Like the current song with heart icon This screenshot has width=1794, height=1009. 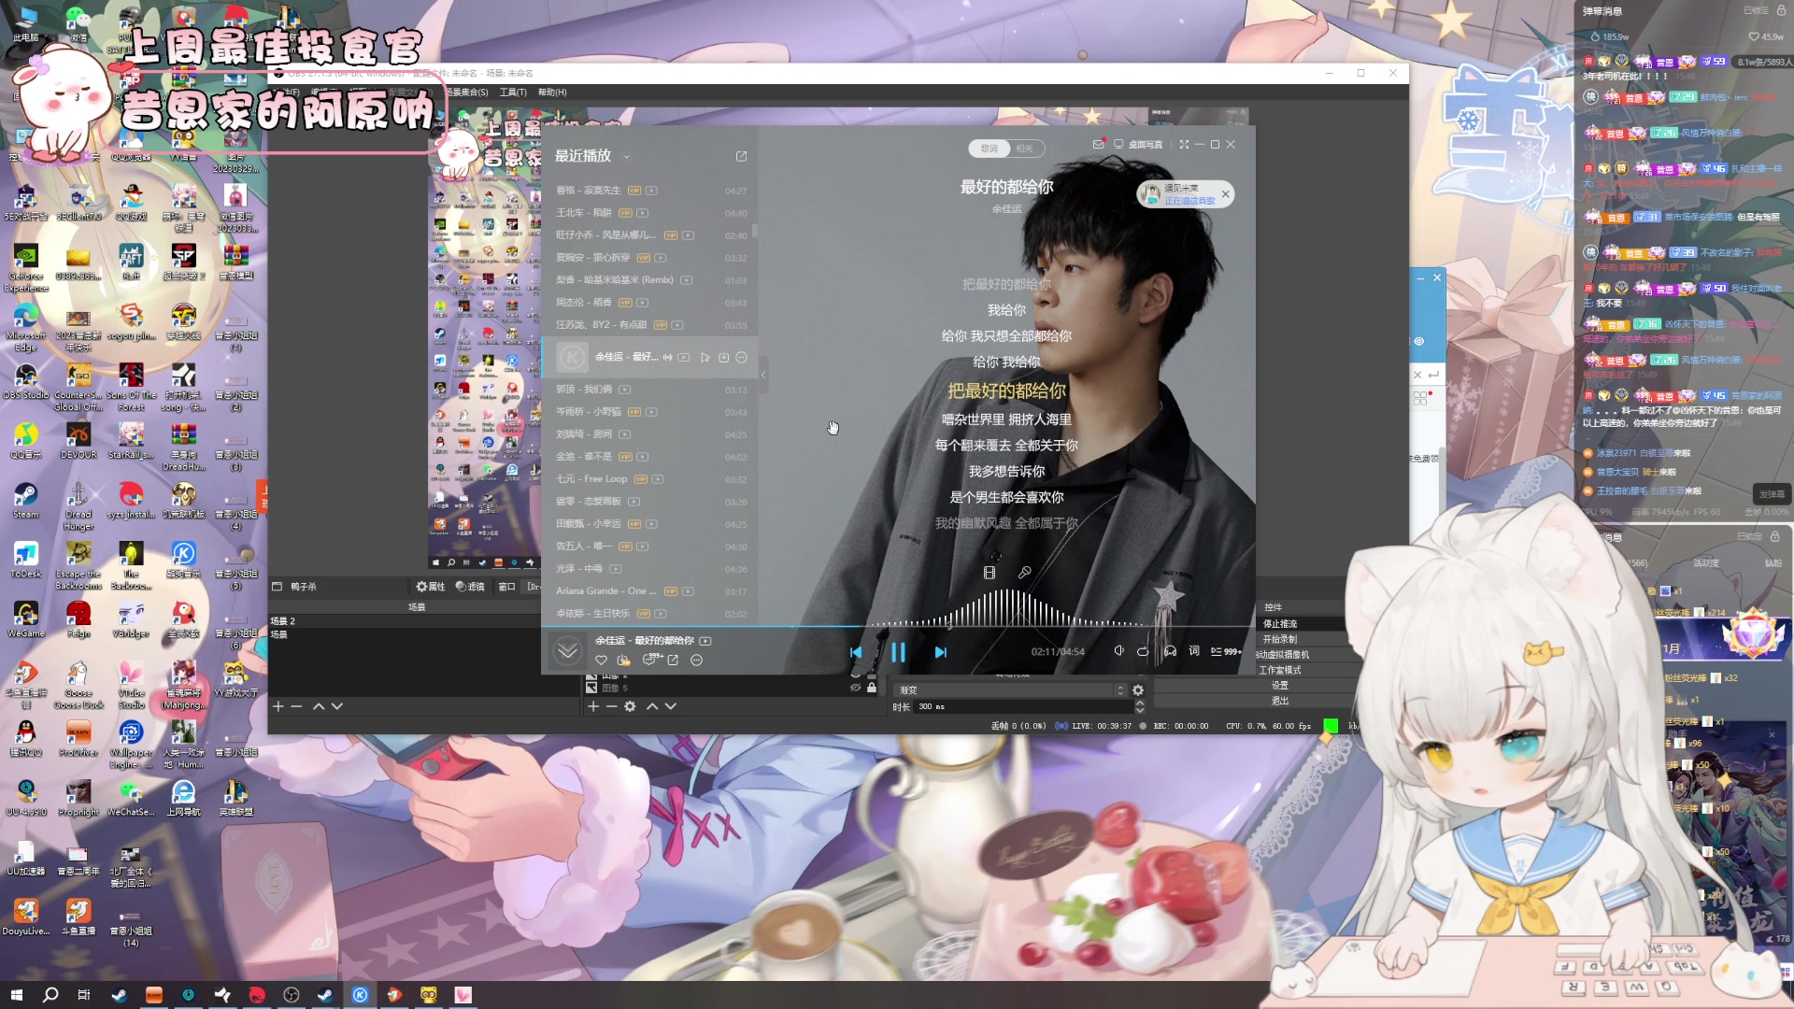601,661
